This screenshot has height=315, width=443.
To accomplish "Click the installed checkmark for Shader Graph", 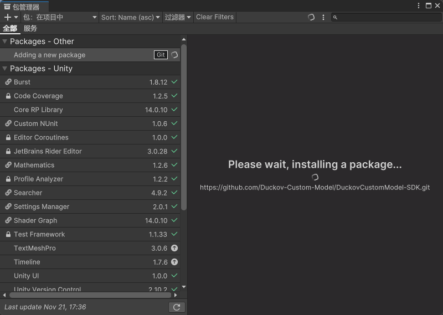I will click(x=174, y=220).
